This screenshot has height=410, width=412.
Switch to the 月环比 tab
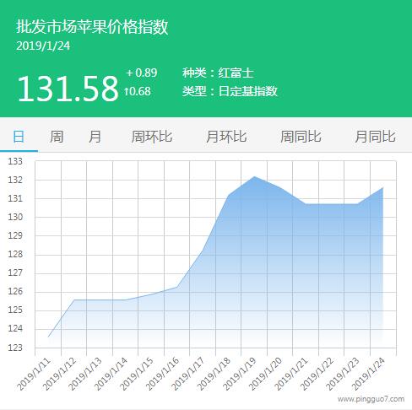pos(226,137)
